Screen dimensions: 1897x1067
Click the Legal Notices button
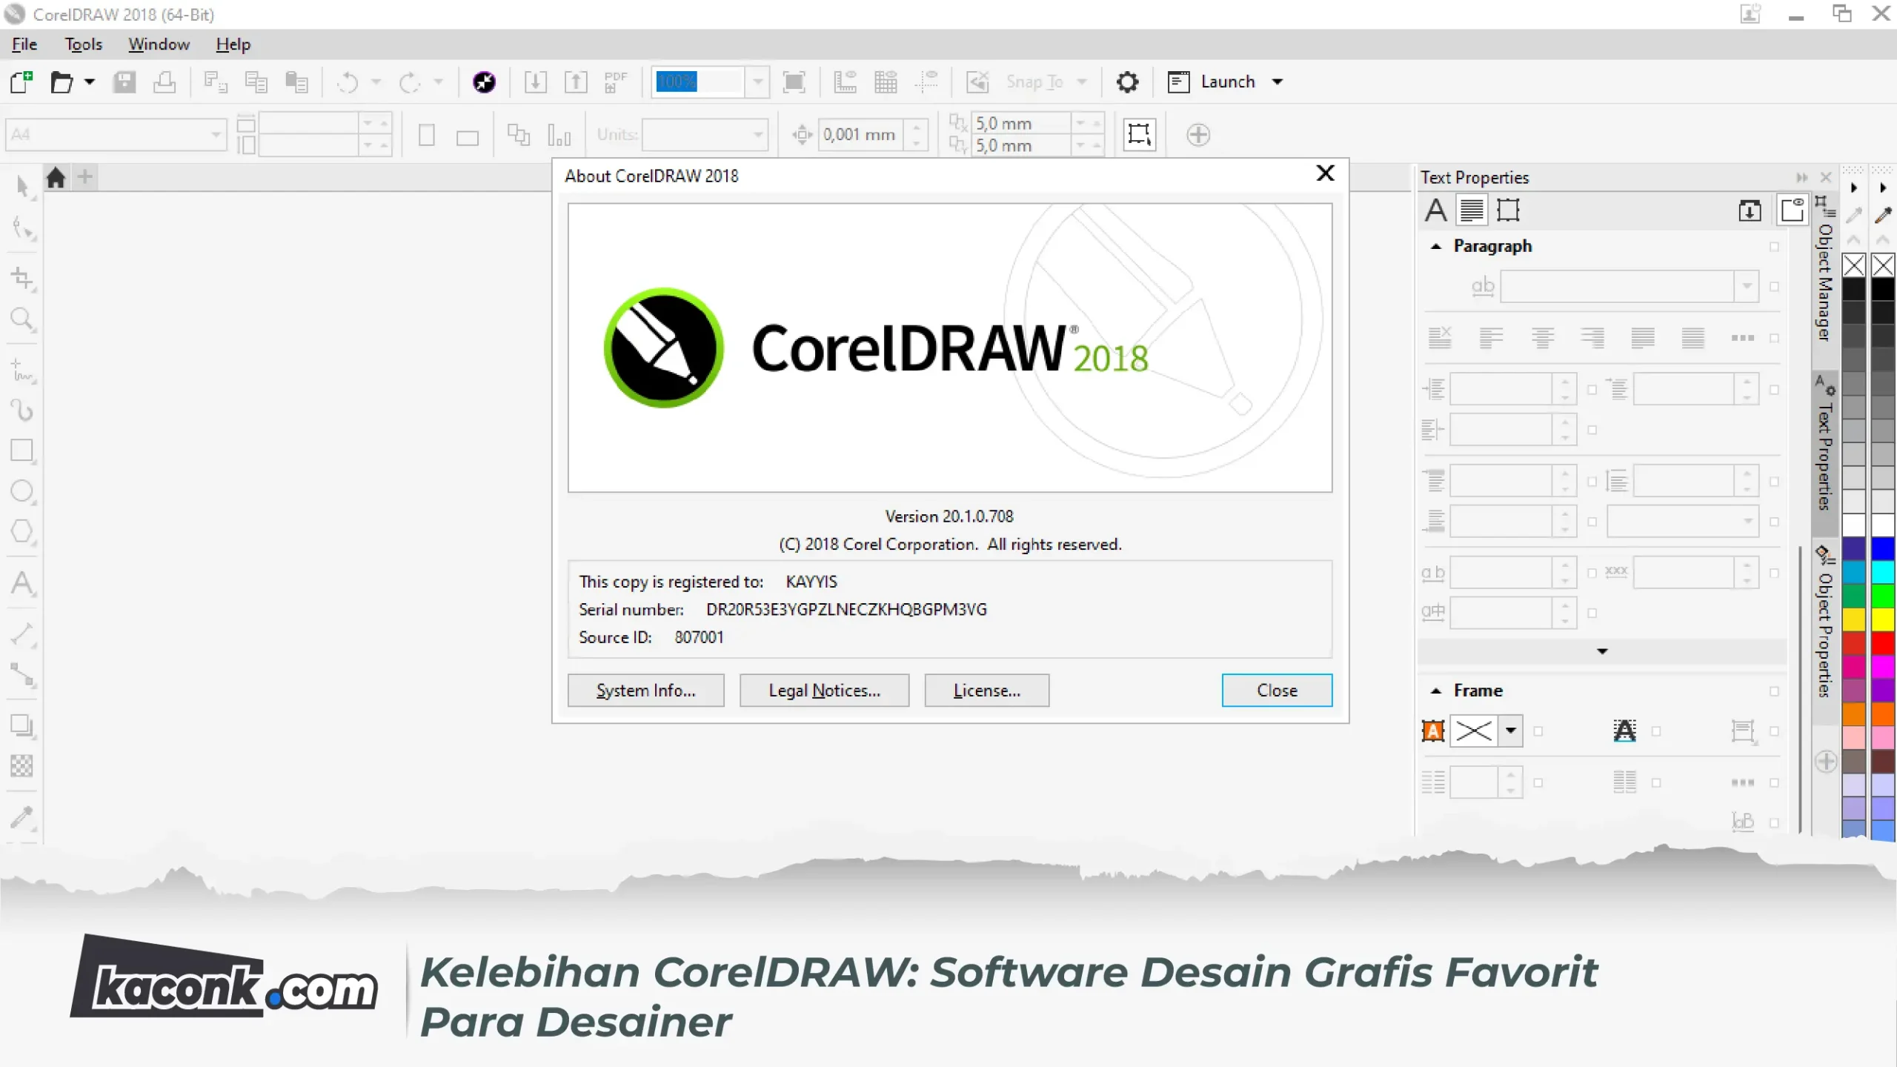824,691
